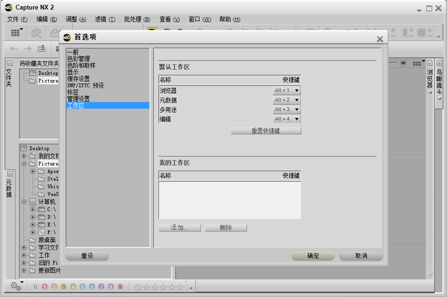Image resolution: width=447 pixels, height=297 pixels.
Task: Apply yellow label 3
Action: (x=64, y=287)
